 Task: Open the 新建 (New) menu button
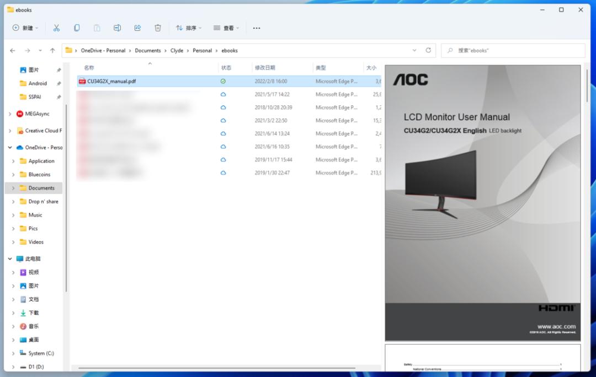pyautogui.click(x=25, y=28)
